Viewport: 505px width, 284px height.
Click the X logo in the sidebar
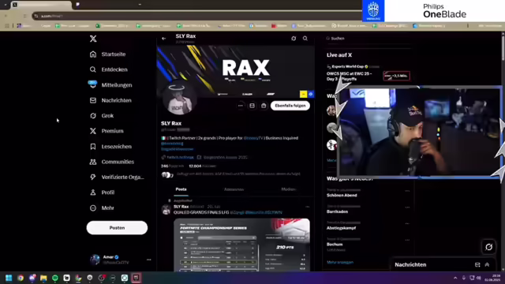93,39
